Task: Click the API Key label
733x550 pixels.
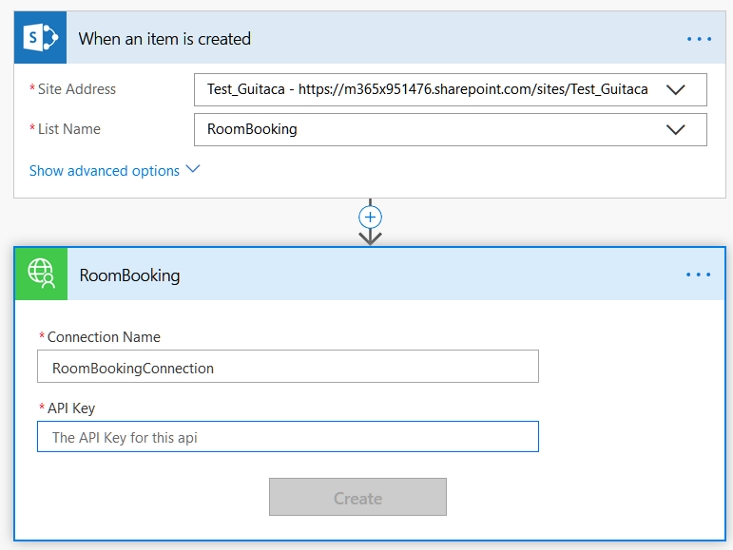Action: point(71,408)
